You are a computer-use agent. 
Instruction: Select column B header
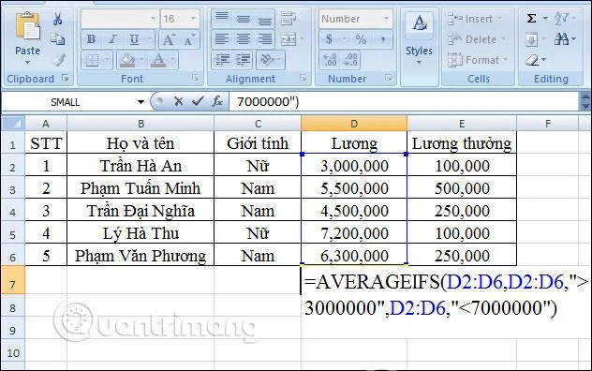[141, 124]
